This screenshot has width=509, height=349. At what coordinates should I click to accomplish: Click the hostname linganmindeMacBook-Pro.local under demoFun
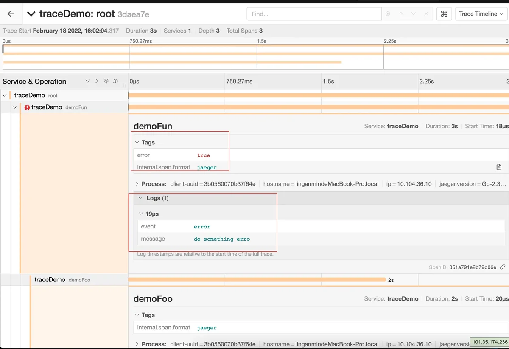pyautogui.click(x=321, y=184)
